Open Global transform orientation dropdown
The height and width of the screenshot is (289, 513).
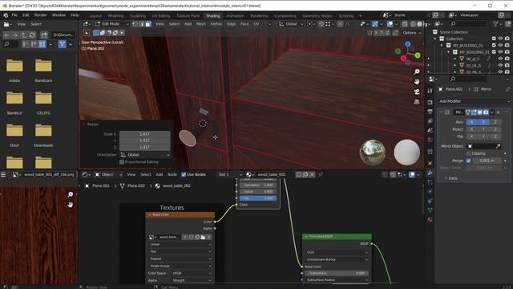pos(291,24)
